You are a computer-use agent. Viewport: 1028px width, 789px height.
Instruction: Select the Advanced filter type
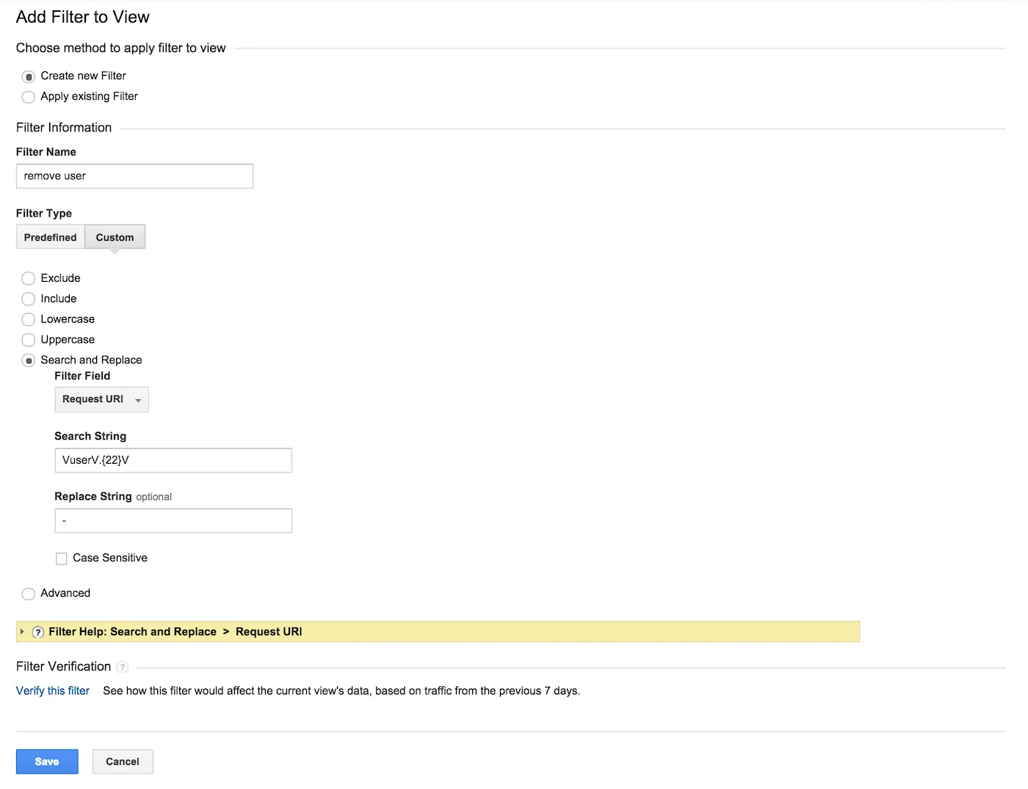pos(28,594)
